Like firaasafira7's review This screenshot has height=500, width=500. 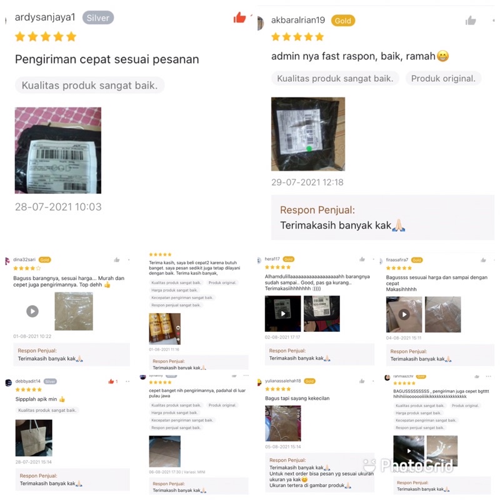pos(483,260)
